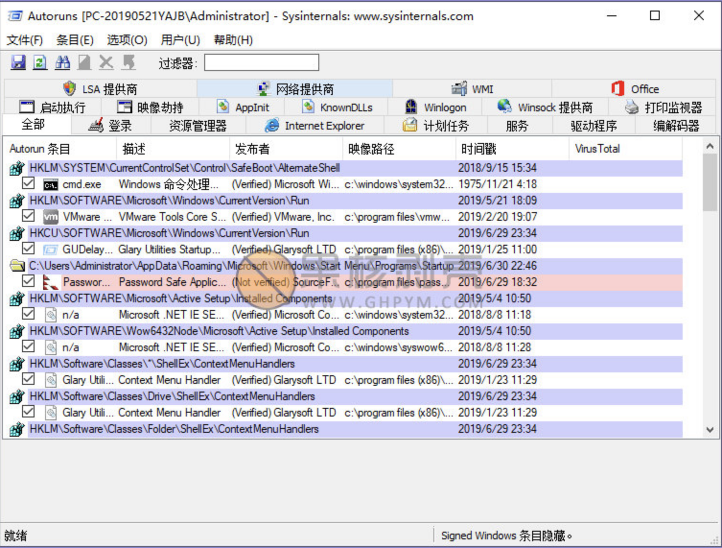
Task: Open the 条目(E) menu
Action: pos(75,40)
